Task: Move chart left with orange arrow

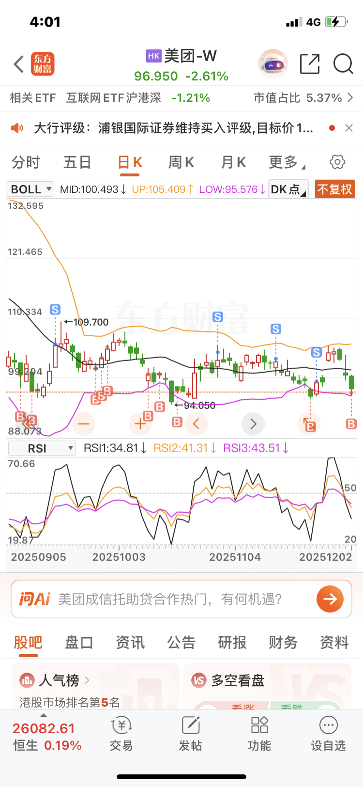Action: pos(197,424)
